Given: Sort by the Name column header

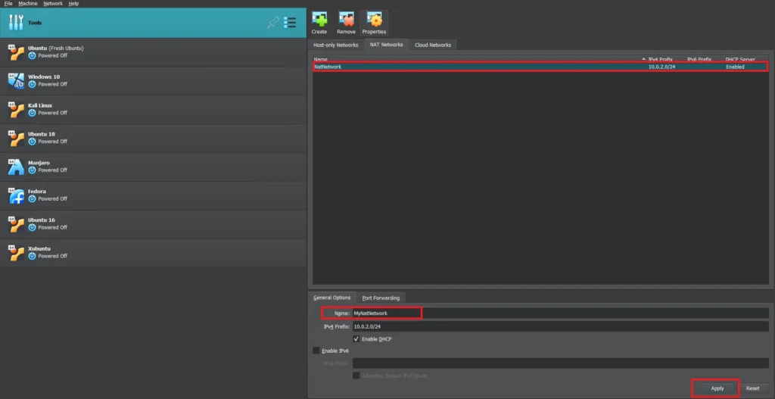Looking at the screenshot, I should [x=320, y=59].
